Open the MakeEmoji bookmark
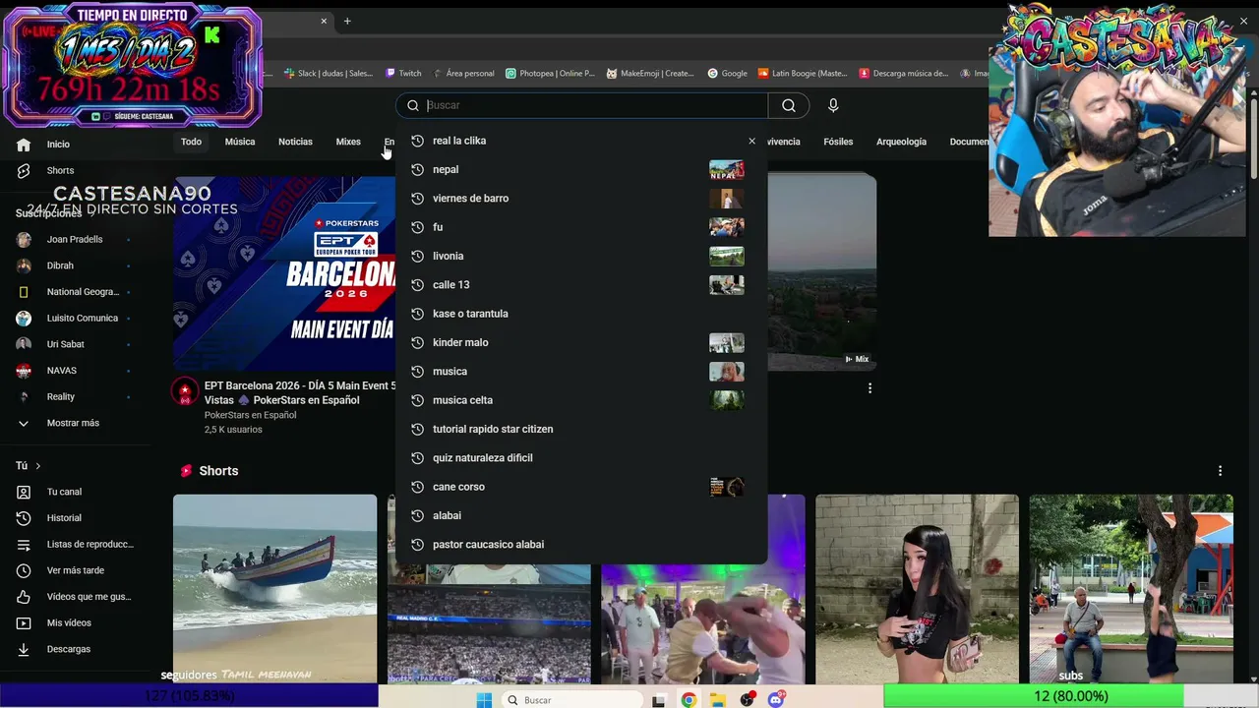The height and width of the screenshot is (708, 1259). [x=651, y=73]
